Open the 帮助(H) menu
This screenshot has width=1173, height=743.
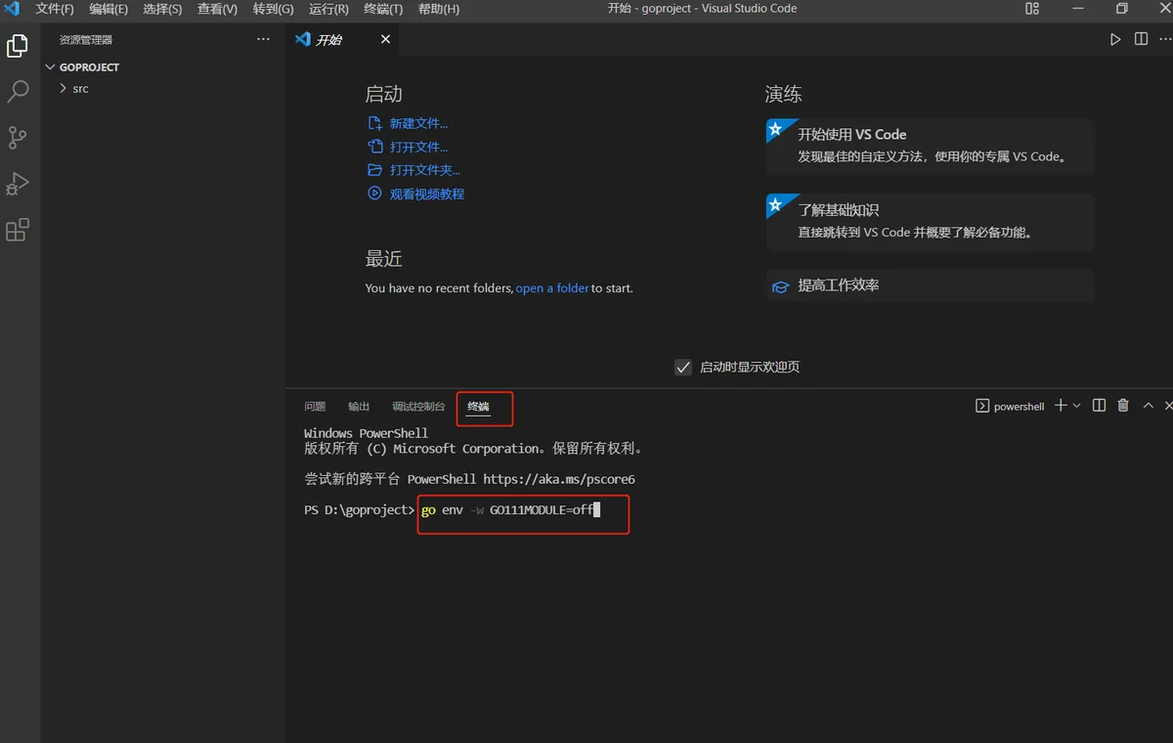pos(439,9)
